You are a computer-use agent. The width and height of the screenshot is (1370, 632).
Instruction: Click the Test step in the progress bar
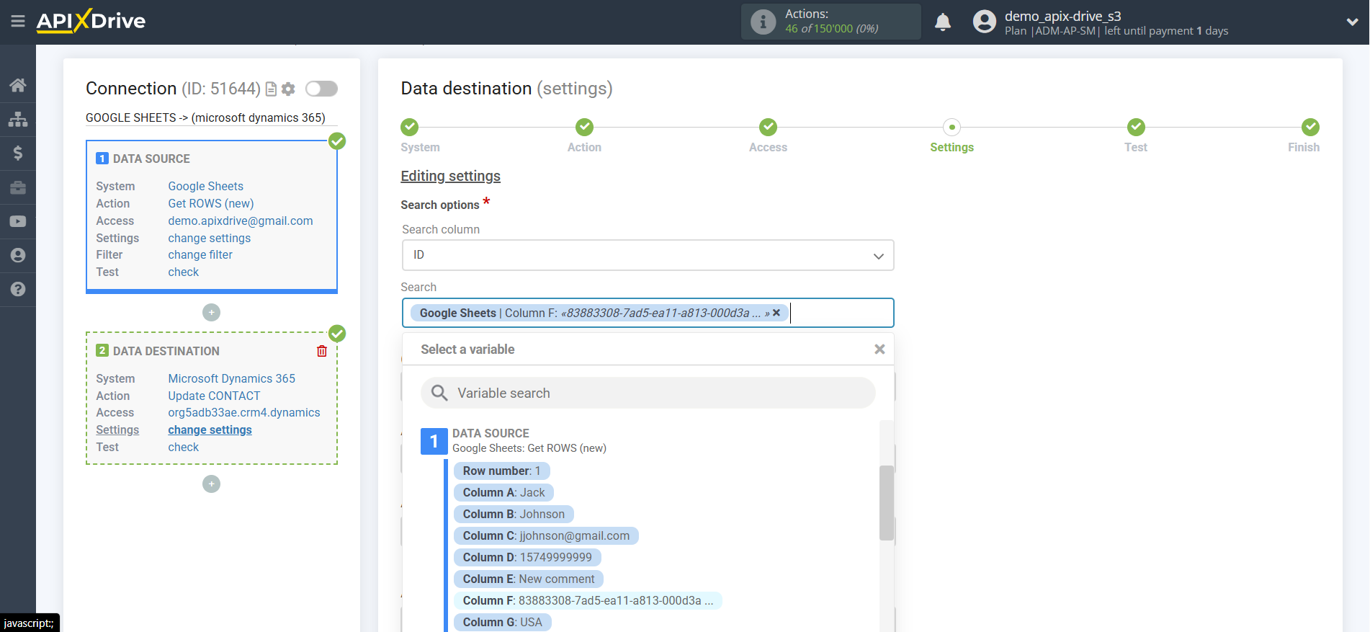click(1136, 128)
